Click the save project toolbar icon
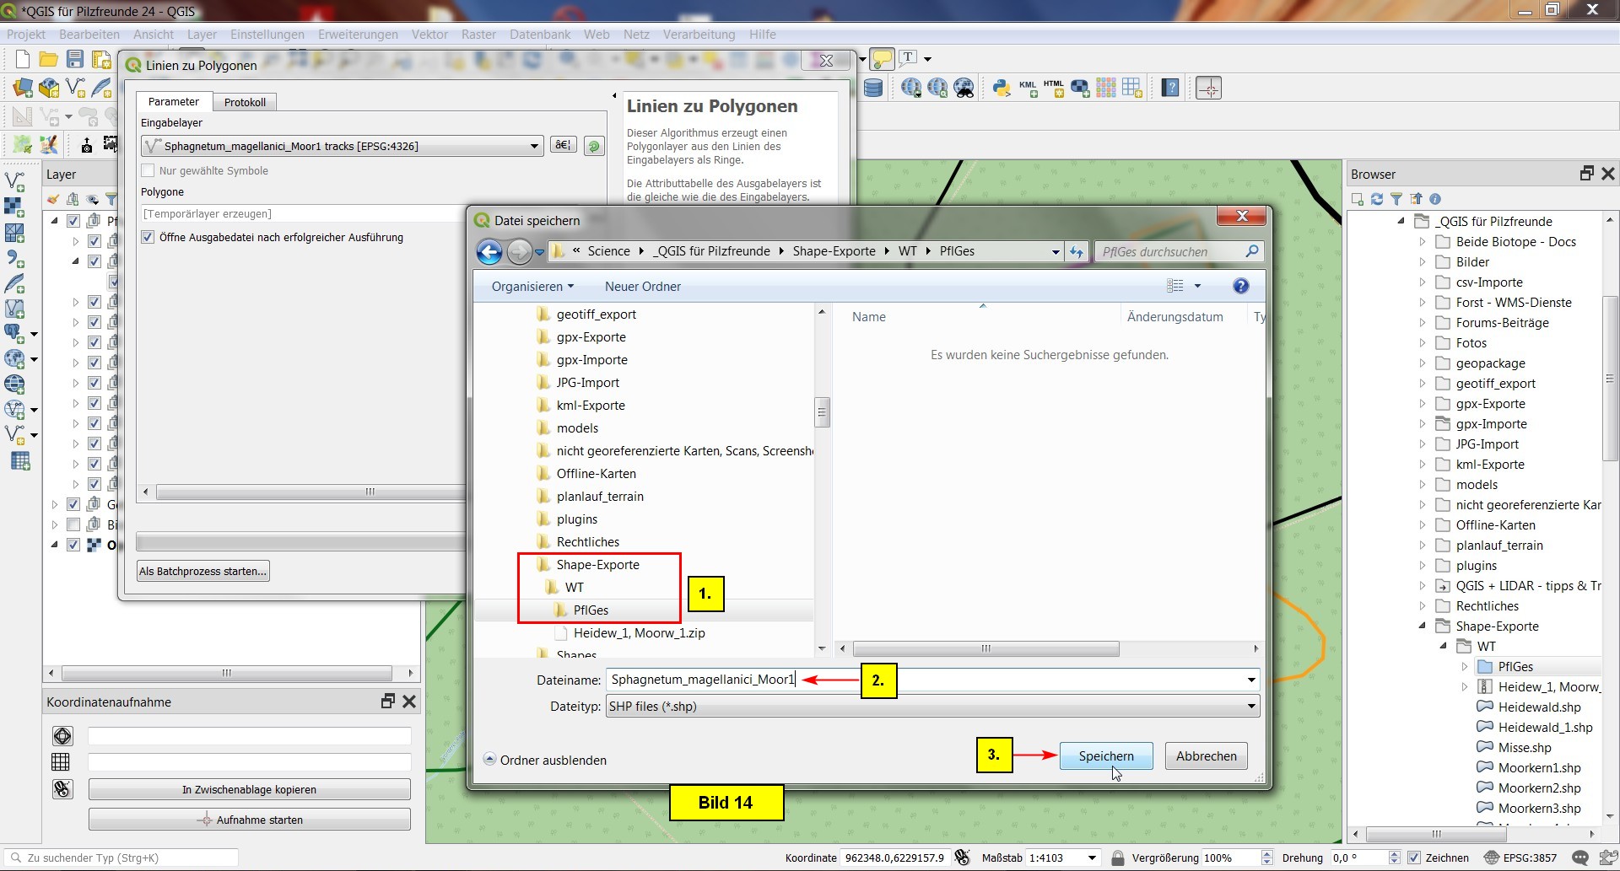The height and width of the screenshot is (871, 1620). tap(75, 59)
